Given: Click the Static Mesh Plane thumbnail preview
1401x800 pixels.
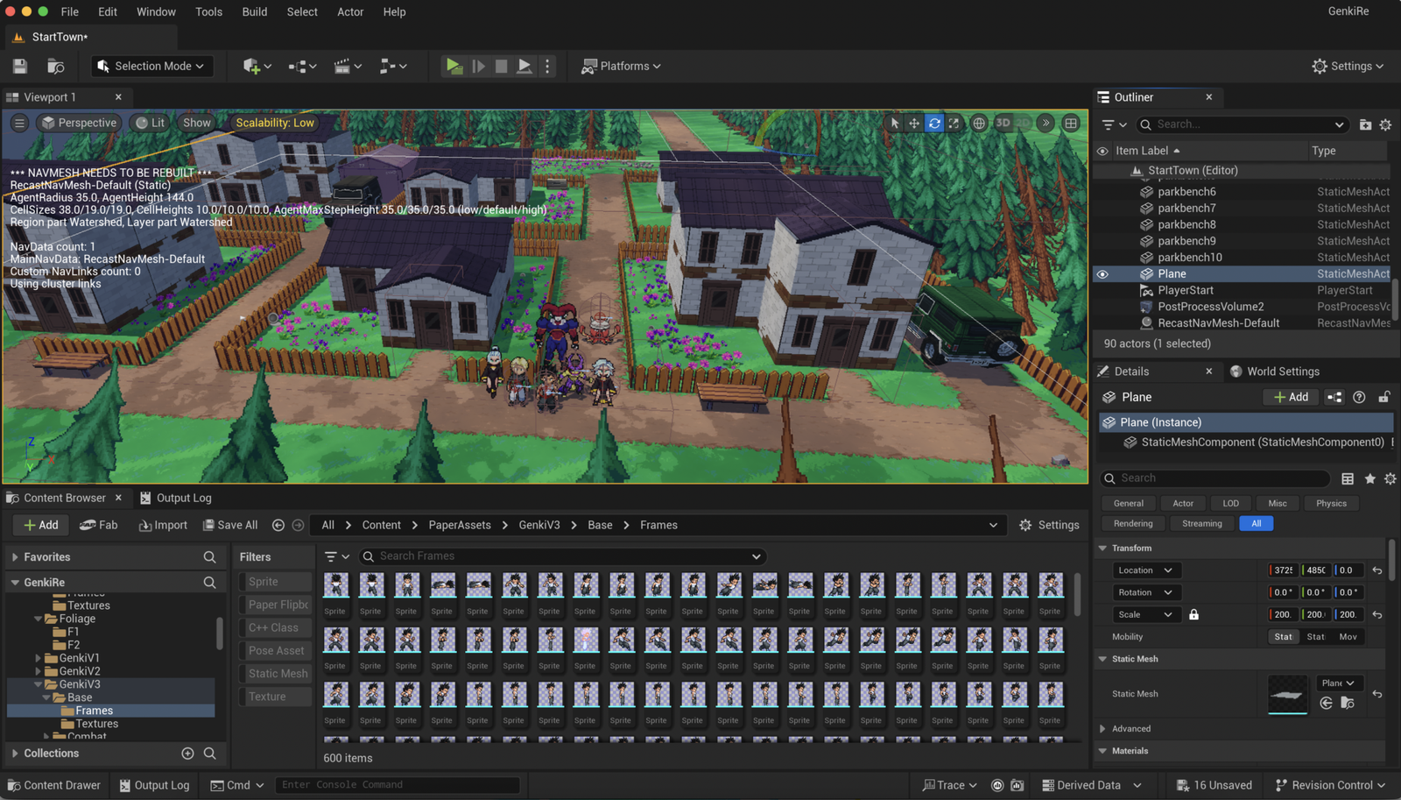Looking at the screenshot, I should 1287,694.
